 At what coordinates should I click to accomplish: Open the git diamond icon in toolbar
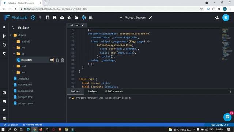(x=69, y=18)
